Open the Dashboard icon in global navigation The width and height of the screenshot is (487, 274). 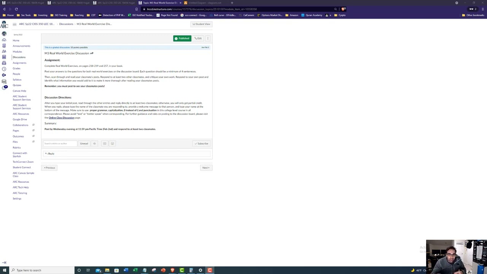tap(4, 40)
